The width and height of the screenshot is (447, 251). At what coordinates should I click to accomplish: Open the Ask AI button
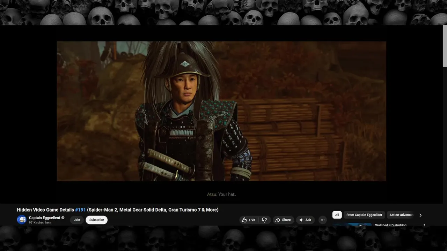[305, 220]
